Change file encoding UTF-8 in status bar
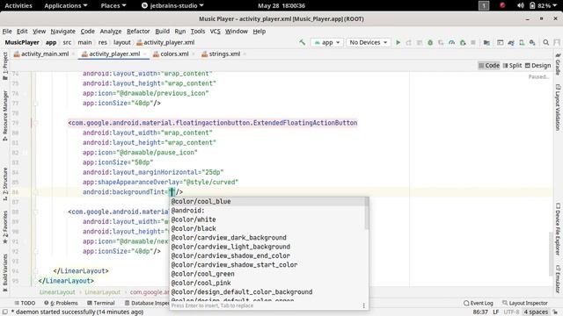563x316 pixels. [511, 312]
